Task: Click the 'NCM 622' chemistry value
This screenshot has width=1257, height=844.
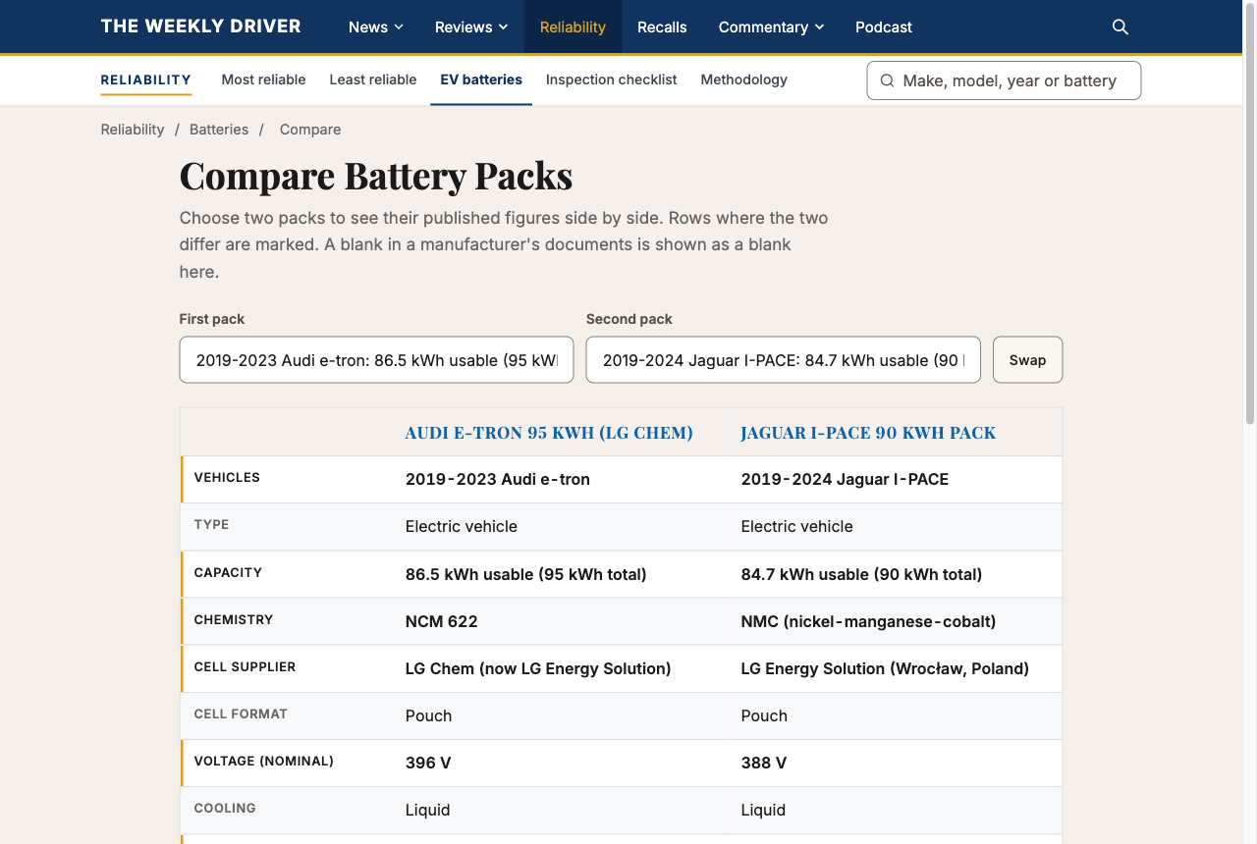Action: [x=442, y=621]
